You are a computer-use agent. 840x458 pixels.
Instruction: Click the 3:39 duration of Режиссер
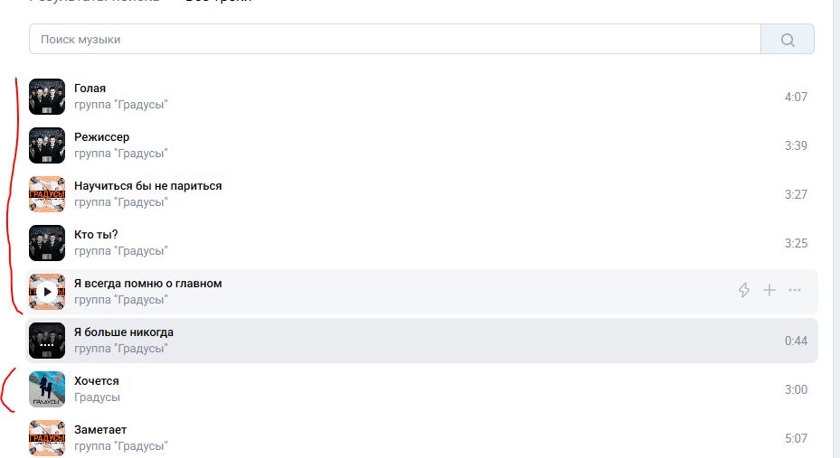point(796,145)
